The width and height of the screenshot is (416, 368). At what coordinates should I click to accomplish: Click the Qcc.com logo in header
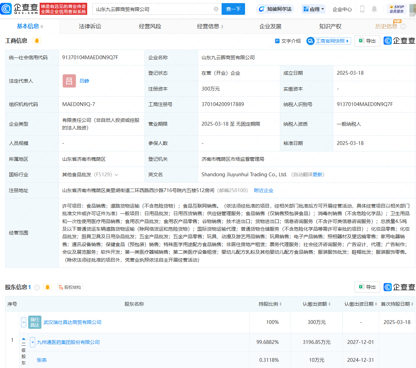click(x=19, y=9)
